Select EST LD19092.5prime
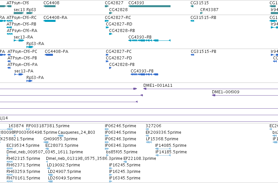278x183 pixels. (63, 165)
